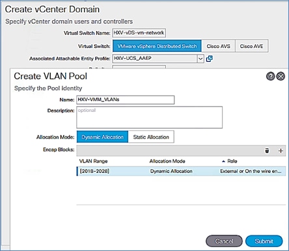Sort by Allocation Mode column header

pos(167,161)
